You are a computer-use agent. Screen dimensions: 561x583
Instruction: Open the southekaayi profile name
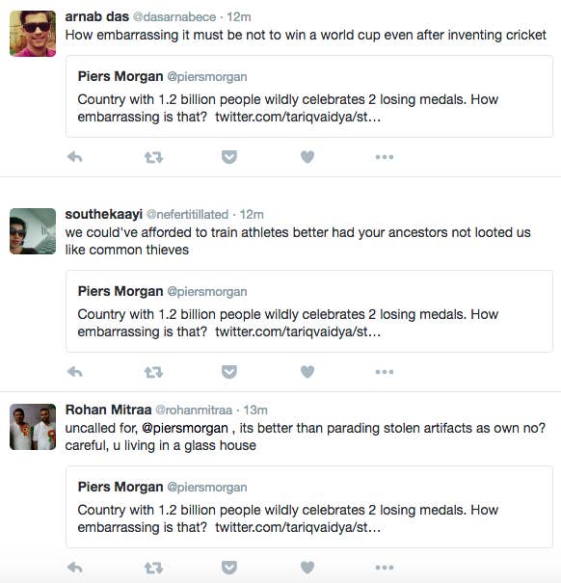pos(104,214)
